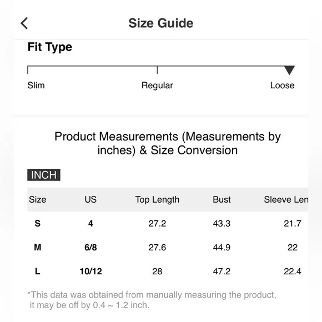The height and width of the screenshot is (322, 322).
Task: Select the INCH unit tab
Action: [44, 175]
